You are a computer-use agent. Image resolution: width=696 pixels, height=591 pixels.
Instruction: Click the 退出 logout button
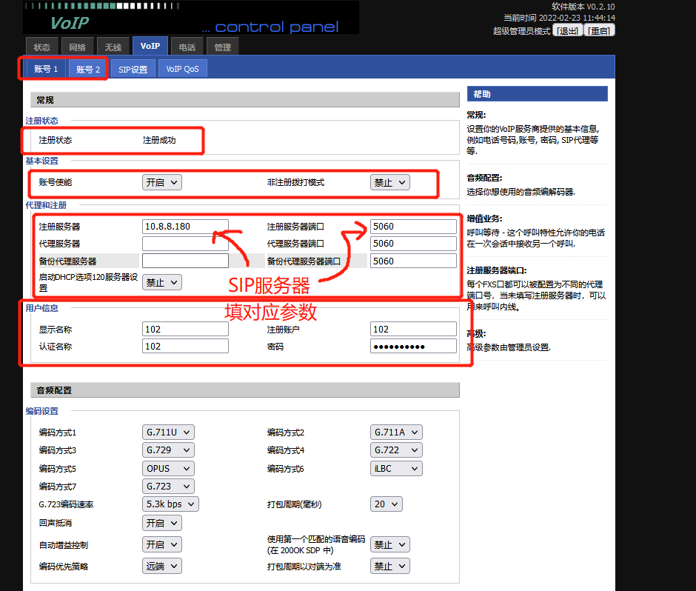[x=568, y=31]
